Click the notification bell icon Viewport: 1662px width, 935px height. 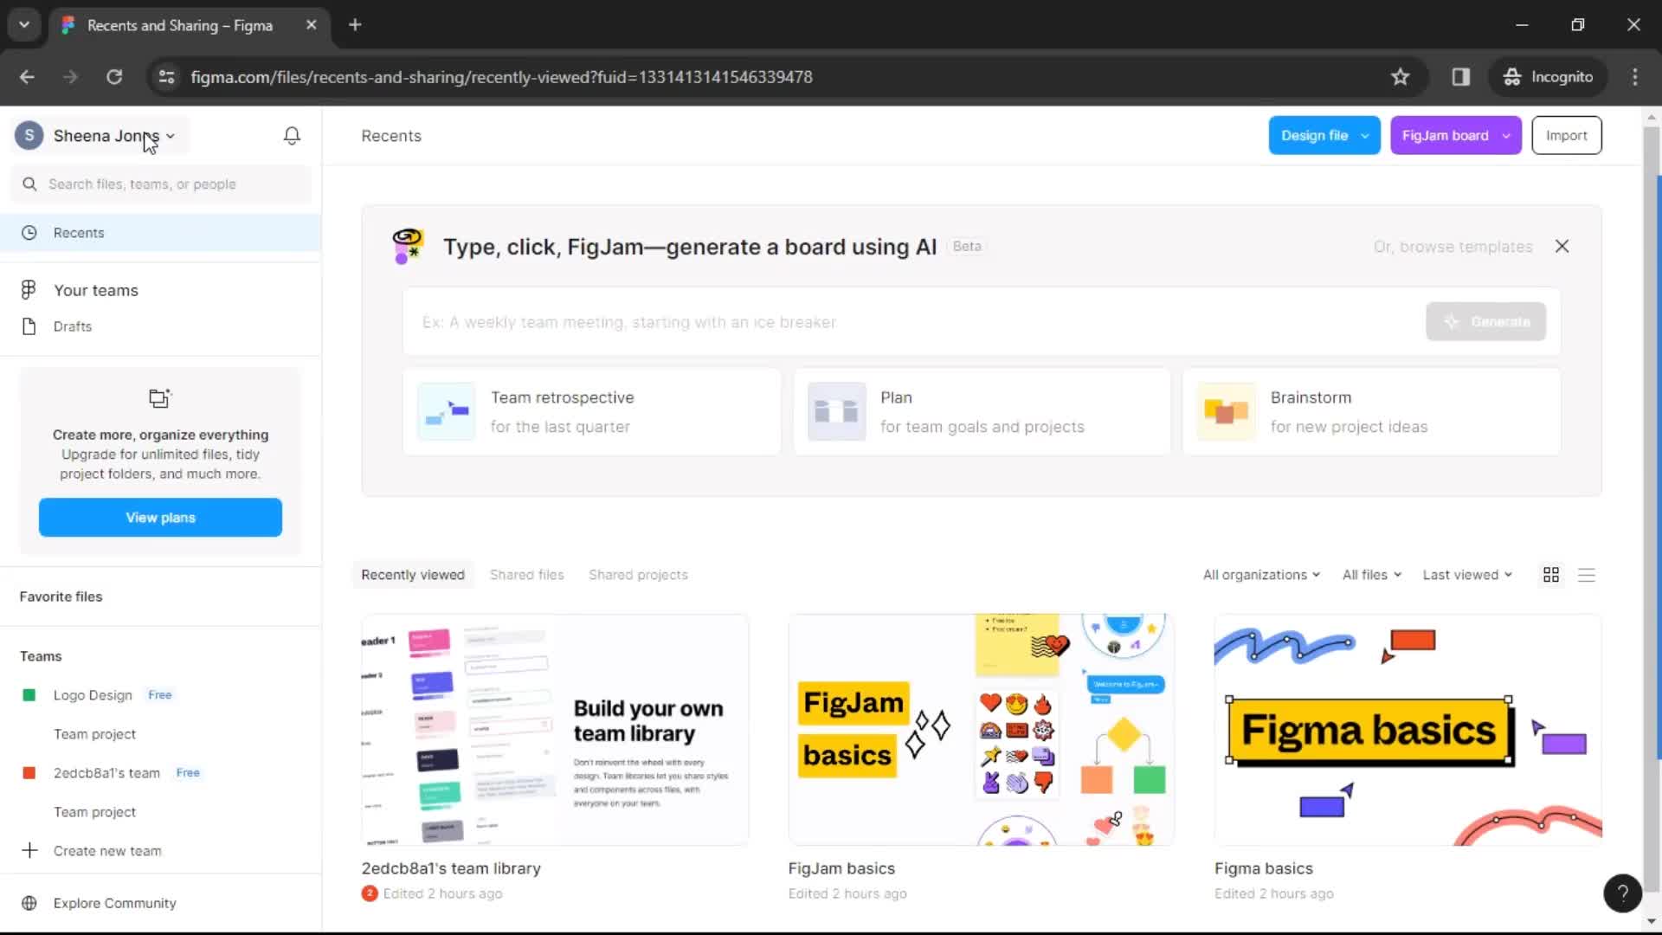click(x=293, y=135)
